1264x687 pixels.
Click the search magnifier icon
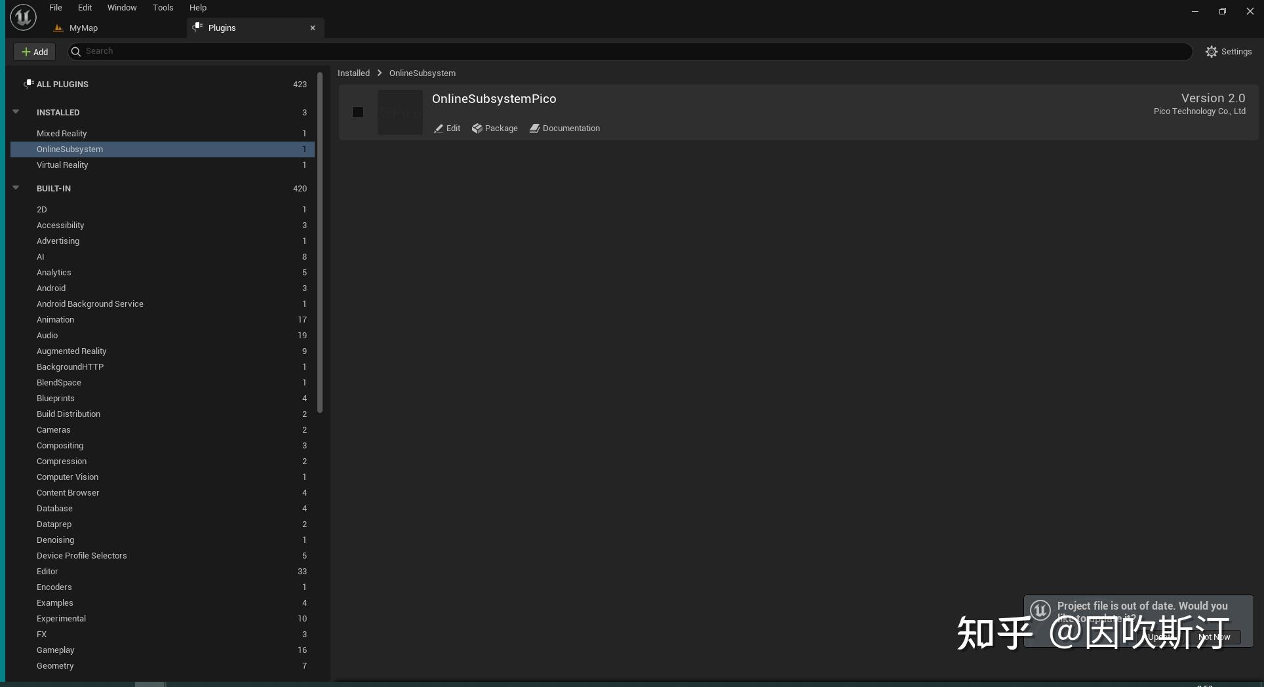(77, 51)
